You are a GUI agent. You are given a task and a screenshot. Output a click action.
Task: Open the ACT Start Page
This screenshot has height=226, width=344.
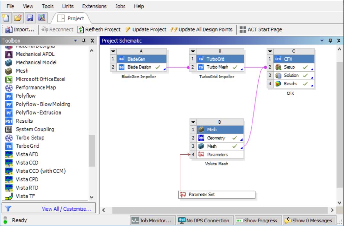tap(260, 30)
